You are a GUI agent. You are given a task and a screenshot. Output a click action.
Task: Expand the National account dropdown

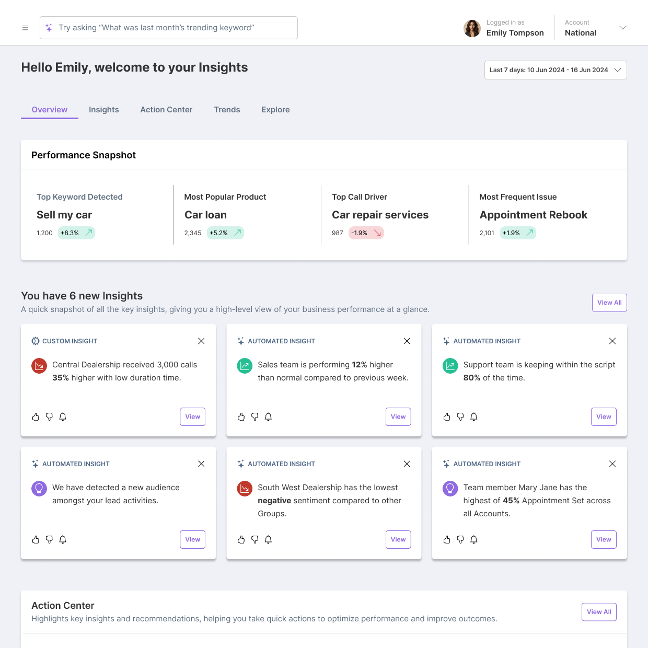tap(622, 28)
